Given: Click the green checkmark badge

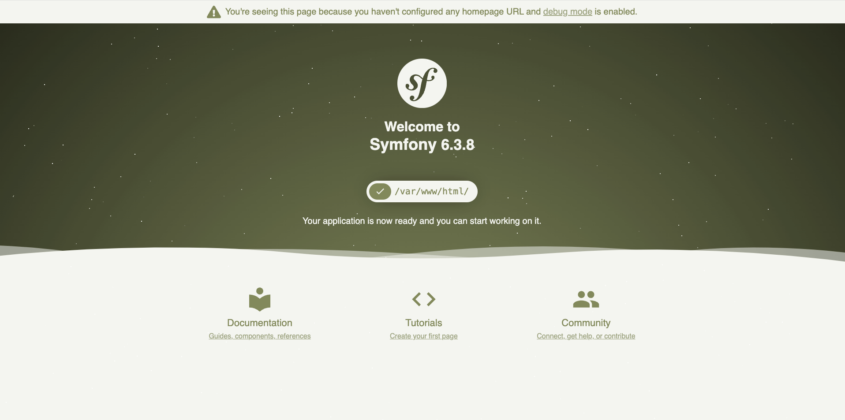Looking at the screenshot, I should pyautogui.click(x=380, y=192).
